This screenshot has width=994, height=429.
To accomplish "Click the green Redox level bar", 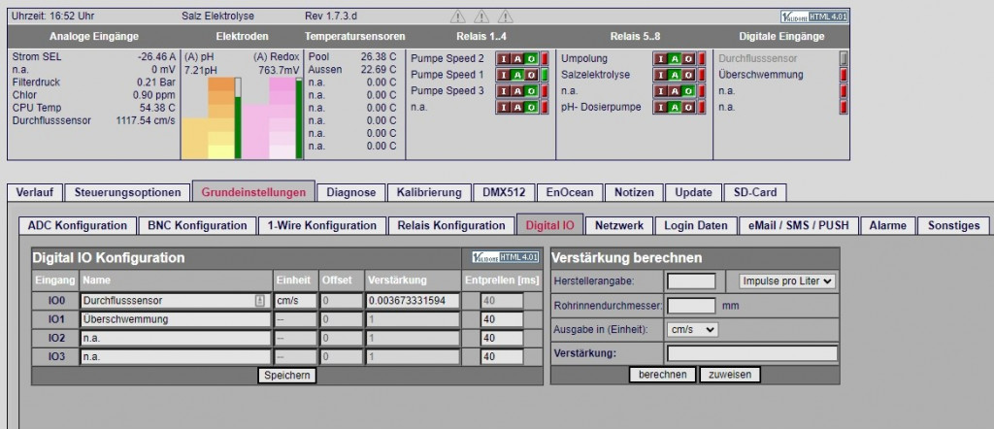I will pyautogui.click(x=299, y=117).
